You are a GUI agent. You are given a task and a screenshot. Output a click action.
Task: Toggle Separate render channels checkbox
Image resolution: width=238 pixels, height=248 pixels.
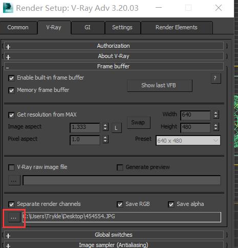[x=11, y=204]
